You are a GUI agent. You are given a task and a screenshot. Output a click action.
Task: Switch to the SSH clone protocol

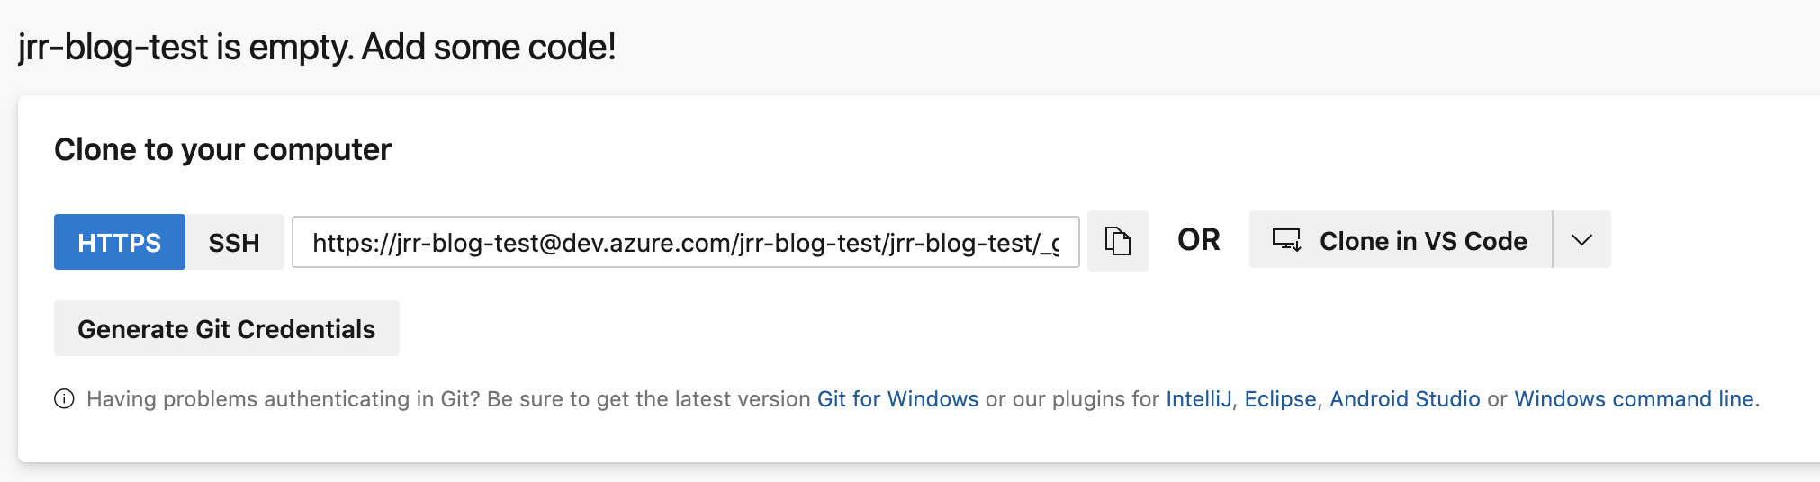pyautogui.click(x=234, y=242)
